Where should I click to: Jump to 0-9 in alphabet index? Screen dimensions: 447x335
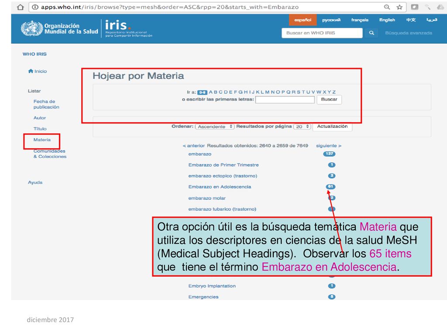(x=202, y=92)
